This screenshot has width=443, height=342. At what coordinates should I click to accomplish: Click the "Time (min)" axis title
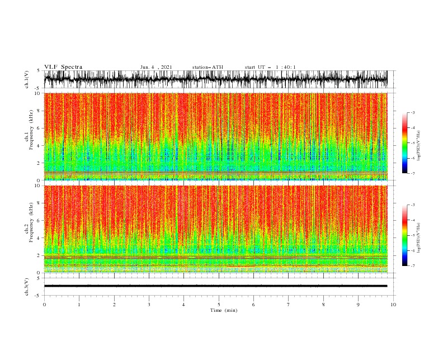click(224, 310)
